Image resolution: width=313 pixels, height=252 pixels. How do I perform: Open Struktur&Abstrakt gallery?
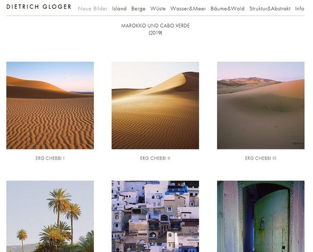click(x=270, y=8)
